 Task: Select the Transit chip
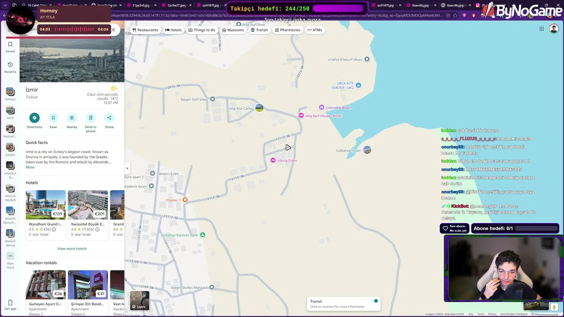pyautogui.click(x=259, y=30)
